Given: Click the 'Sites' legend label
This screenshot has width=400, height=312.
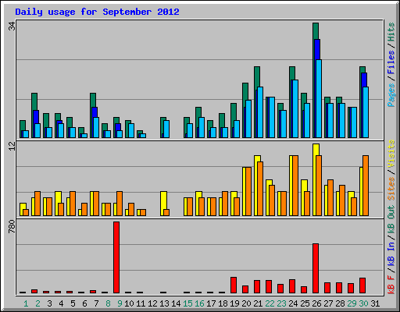Looking at the screenshot, I should click(x=391, y=189).
